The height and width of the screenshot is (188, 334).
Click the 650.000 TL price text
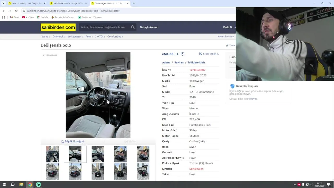pos(170,54)
